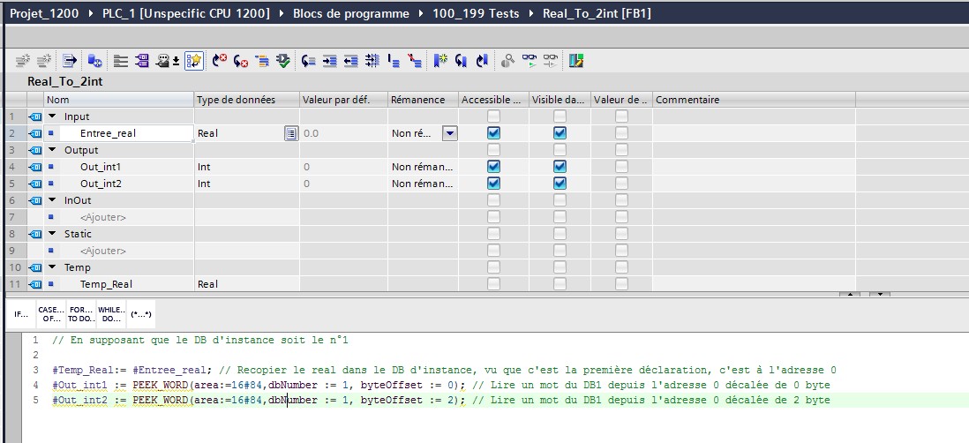Uncheck Visible checkbox for Out_int1
Image resolution: width=969 pixels, height=443 pixels.
pos(560,166)
